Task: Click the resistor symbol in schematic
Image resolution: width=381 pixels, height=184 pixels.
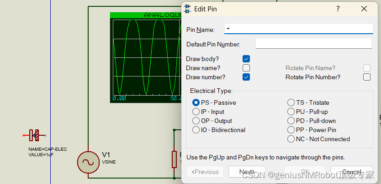Action: coord(174,159)
